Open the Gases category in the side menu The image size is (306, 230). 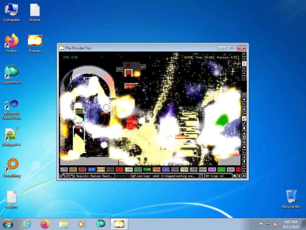click(x=244, y=123)
